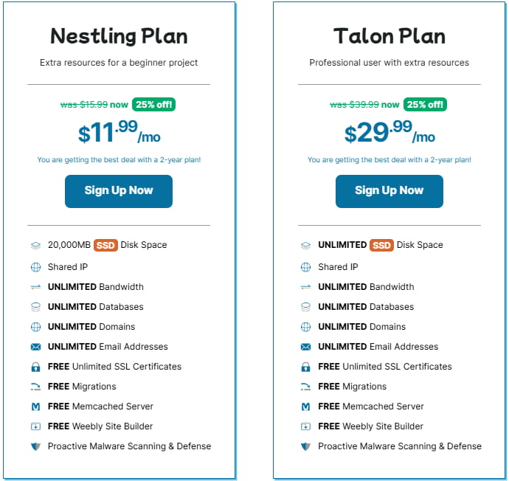This screenshot has height=481, width=509.
Task: Click the Nestling email envelope icon
Action: 36,347
